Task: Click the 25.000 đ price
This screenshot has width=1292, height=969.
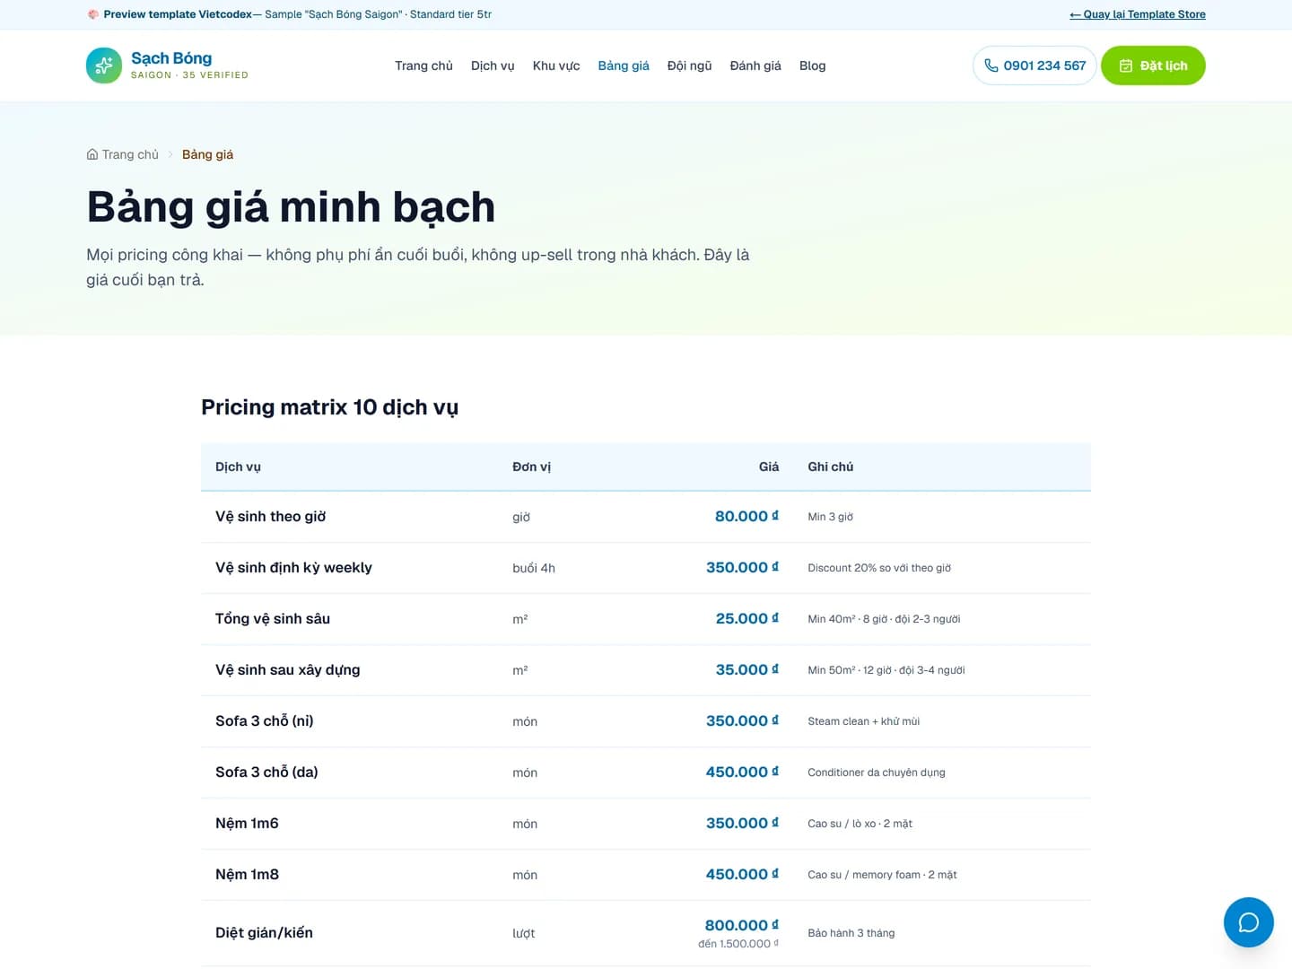Action: tap(747, 619)
